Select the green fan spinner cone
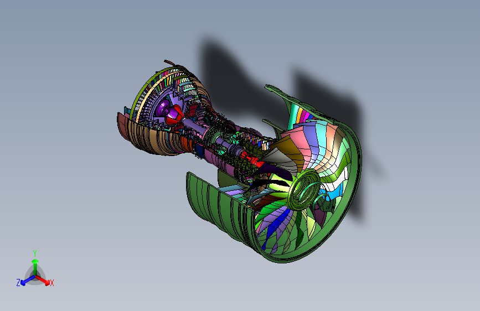480x311 pixels. [304, 190]
